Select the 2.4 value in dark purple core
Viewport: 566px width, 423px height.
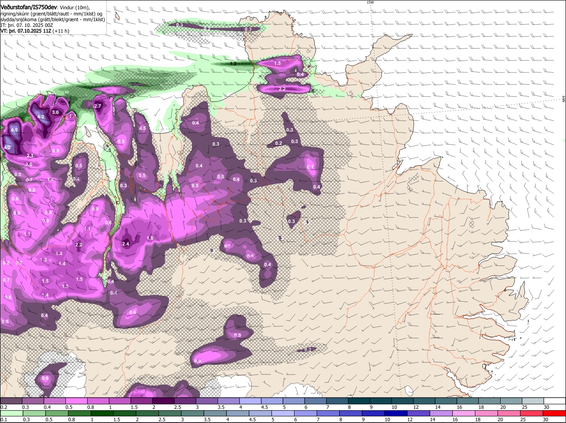point(126,244)
